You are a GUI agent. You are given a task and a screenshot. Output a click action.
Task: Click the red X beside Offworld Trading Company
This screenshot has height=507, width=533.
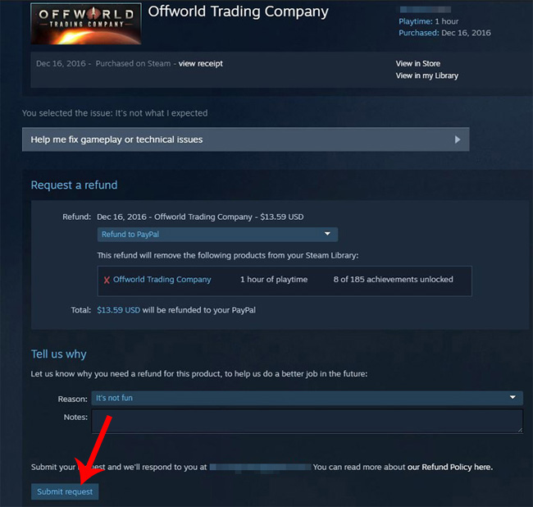pos(107,280)
